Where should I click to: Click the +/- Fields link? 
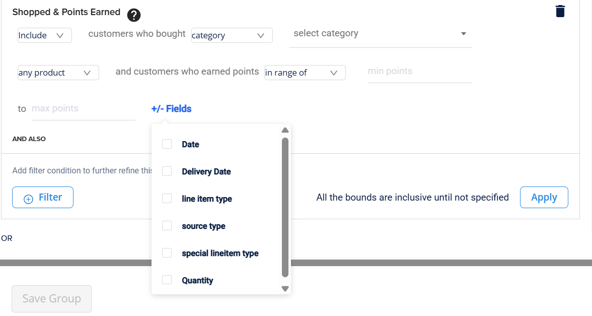point(171,109)
